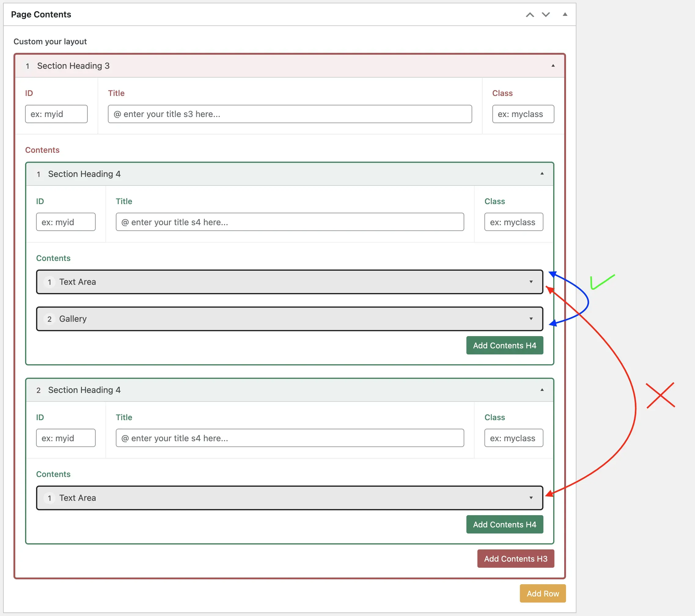Click the Section Heading 3 header bar

(x=289, y=66)
